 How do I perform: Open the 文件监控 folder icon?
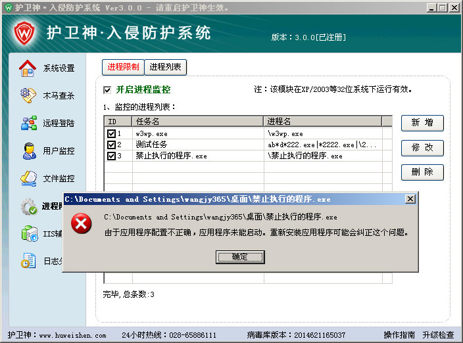click(x=28, y=179)
